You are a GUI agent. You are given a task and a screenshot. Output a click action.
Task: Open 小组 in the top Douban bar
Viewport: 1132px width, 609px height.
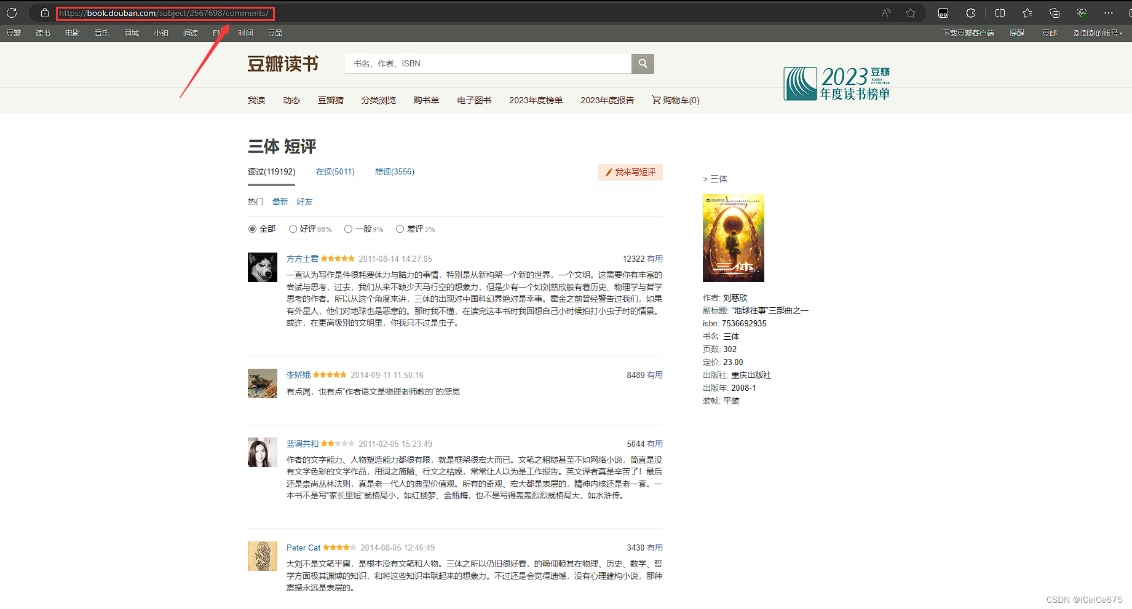(161, 33)
